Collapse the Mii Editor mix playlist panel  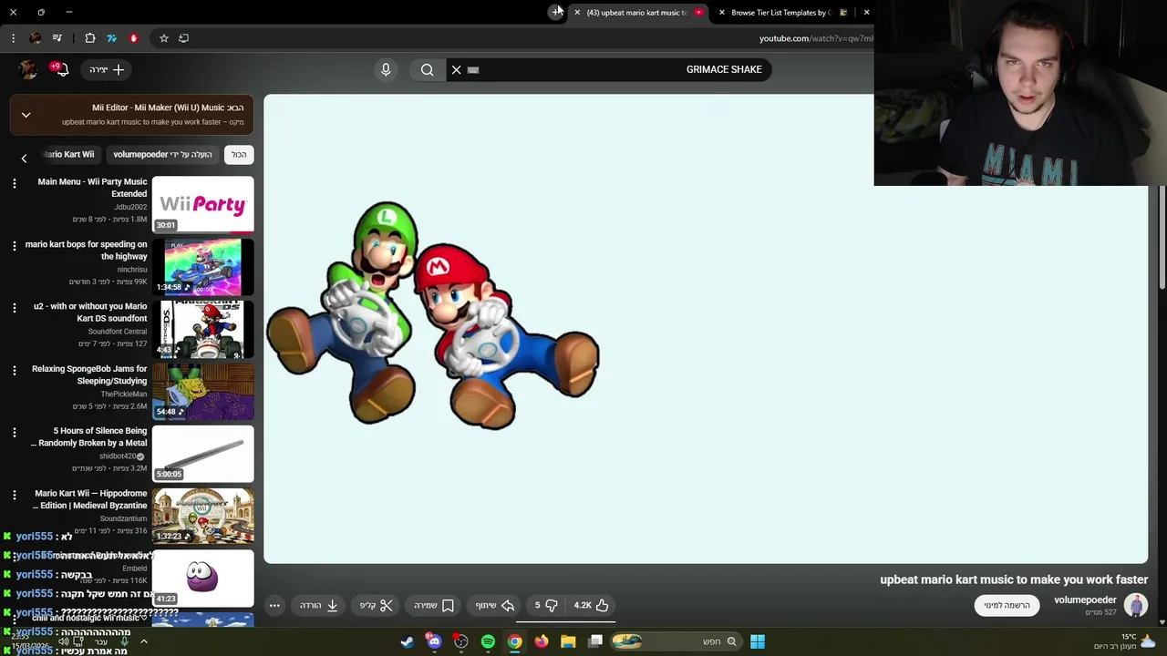click(26, 115)
